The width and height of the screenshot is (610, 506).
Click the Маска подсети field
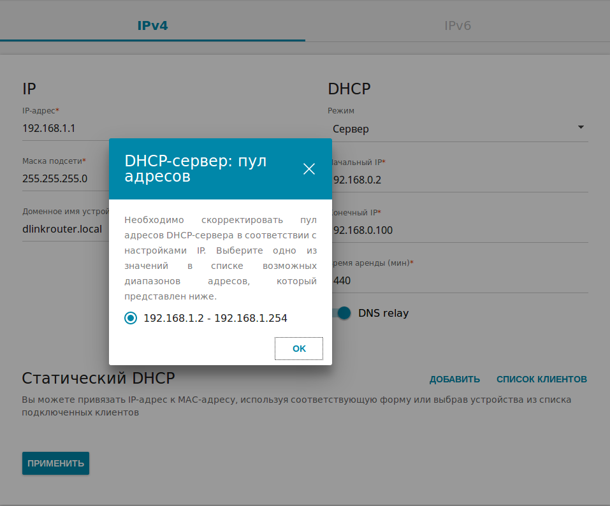tap(64, 178)
